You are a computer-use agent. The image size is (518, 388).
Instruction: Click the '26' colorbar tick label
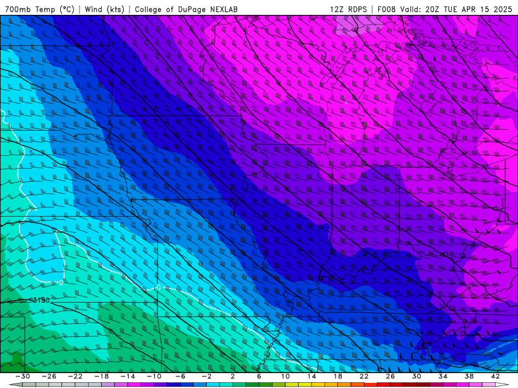[390, 376]
